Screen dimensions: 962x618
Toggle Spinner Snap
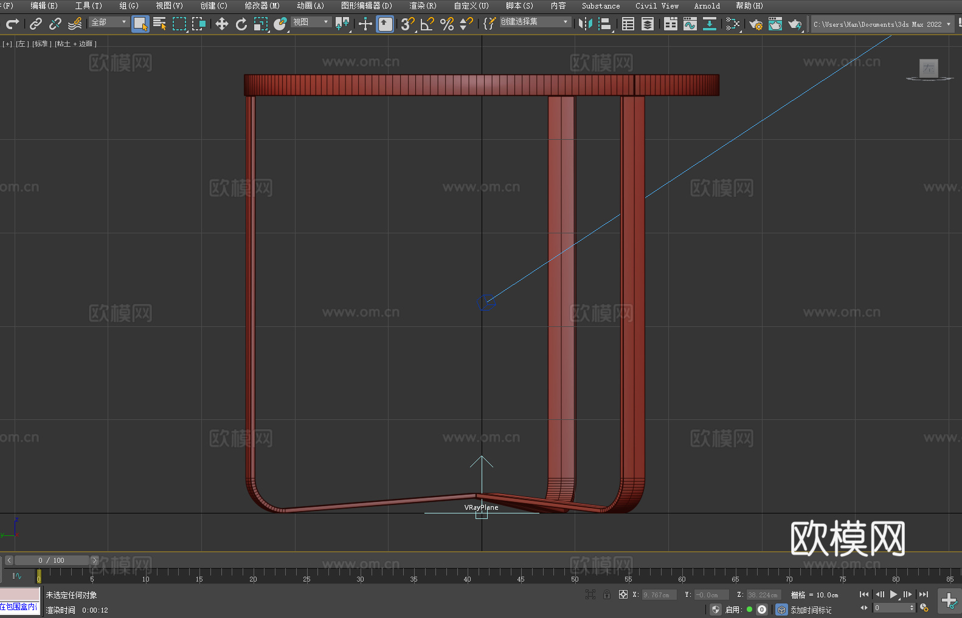click(466, 24)
